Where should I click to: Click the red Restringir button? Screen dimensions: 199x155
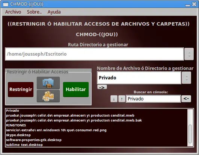tap(21, 90)
